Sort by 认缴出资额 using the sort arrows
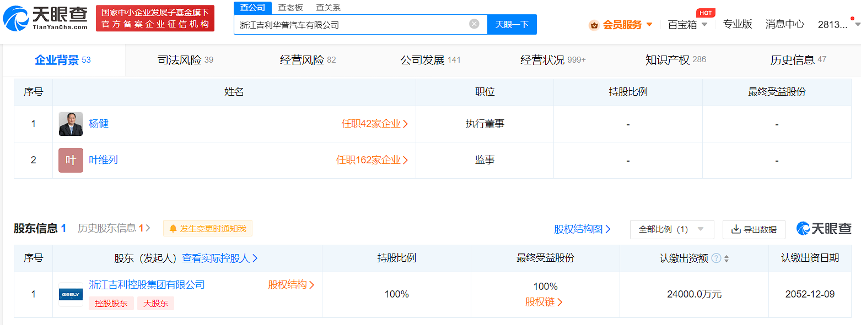The width and height of the screenshot is (861, 325). point(727,258)
